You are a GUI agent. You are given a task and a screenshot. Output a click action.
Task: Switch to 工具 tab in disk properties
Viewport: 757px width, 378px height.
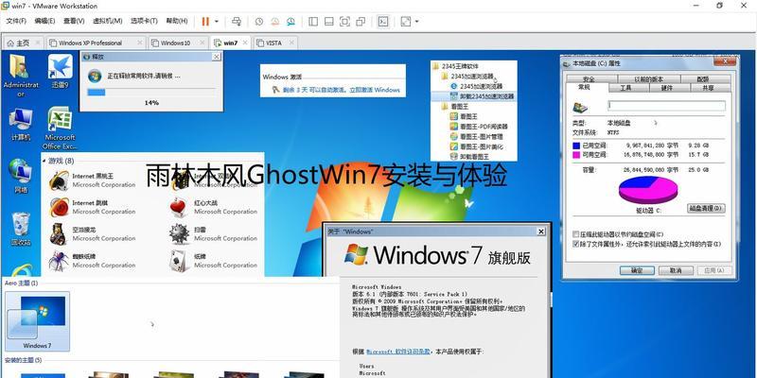click(625, 88)
